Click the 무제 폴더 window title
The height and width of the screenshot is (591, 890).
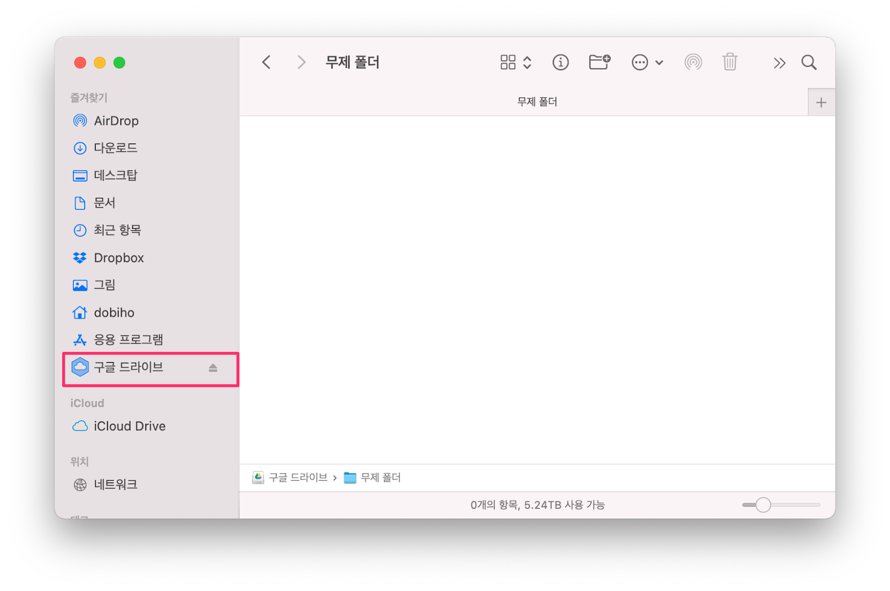point(352,62)
